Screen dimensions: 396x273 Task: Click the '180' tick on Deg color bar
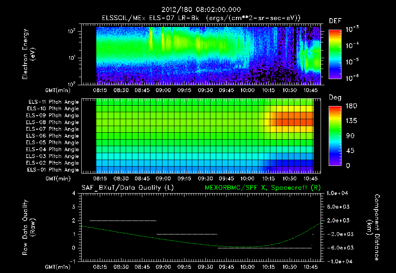351,106
